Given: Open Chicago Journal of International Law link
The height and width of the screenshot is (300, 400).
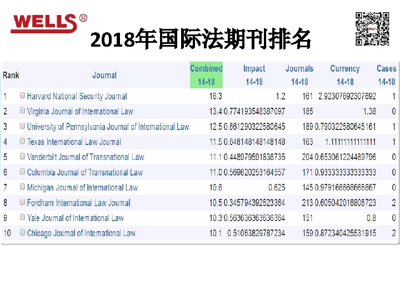Looking at the screenshot, I should point(81,233).
